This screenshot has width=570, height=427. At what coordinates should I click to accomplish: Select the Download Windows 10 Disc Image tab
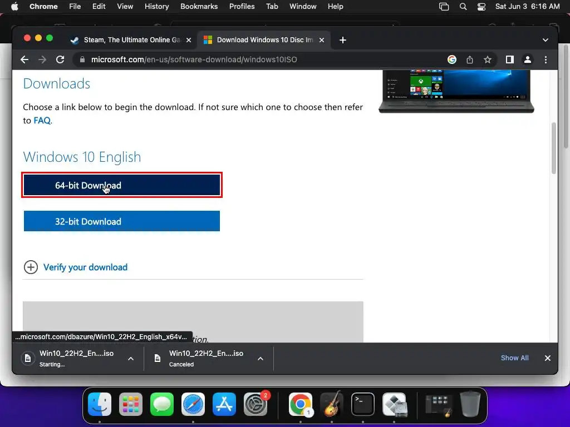(x=264, y=40)
